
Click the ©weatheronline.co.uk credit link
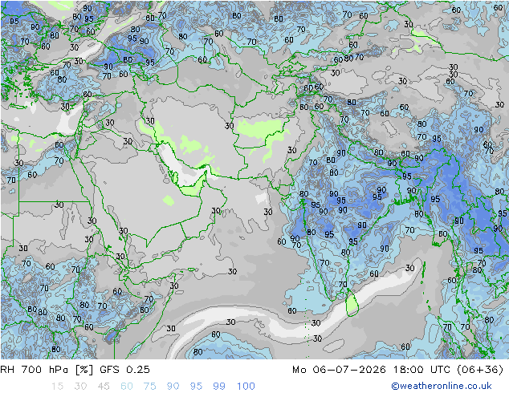442,386
